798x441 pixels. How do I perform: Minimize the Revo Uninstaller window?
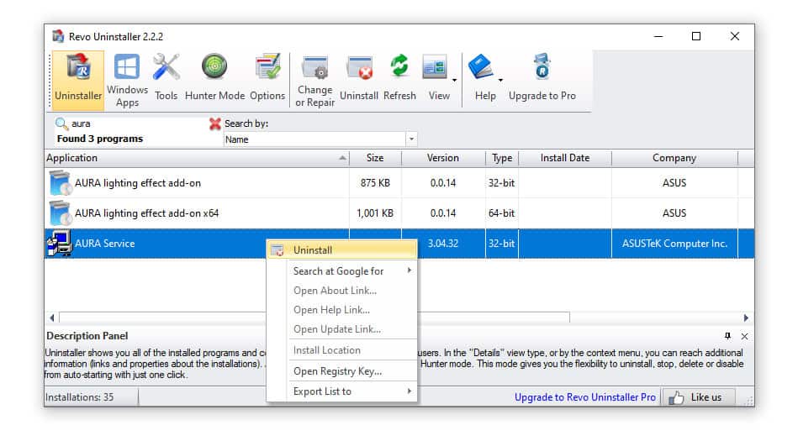coord(658,36)
